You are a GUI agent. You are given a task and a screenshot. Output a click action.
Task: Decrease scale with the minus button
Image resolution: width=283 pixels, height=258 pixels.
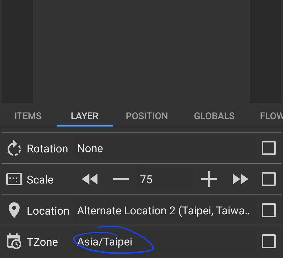(121, 179)
